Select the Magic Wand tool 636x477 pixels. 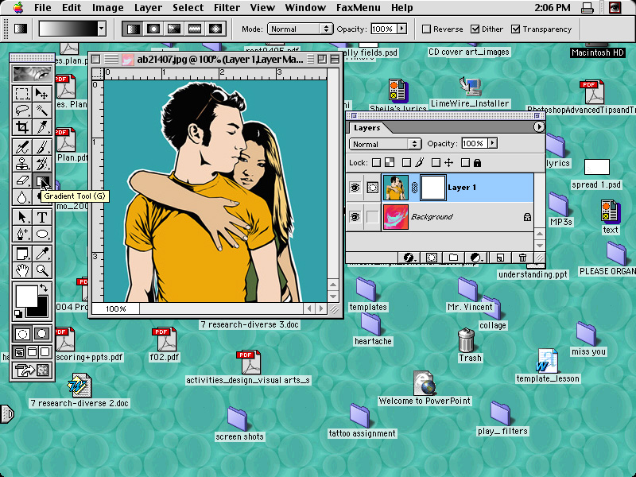(42, 110)
